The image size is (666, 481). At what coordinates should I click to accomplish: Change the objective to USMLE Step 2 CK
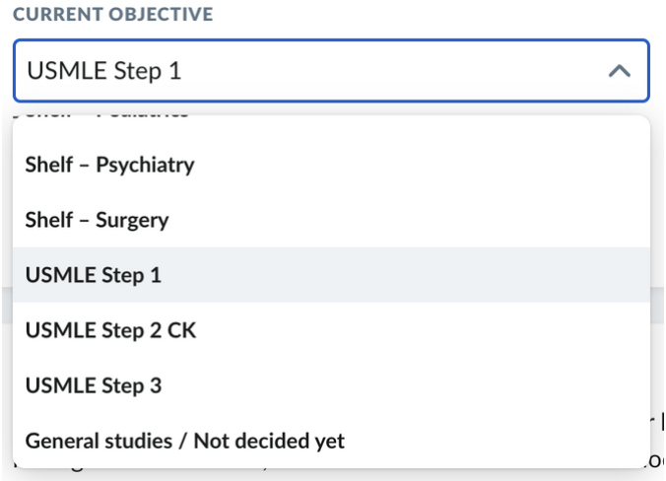(110, 330)
